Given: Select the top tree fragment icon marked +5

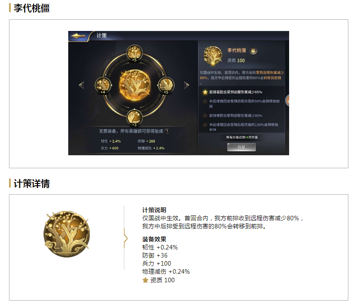Looking at the screenshot, I should 134,53.
